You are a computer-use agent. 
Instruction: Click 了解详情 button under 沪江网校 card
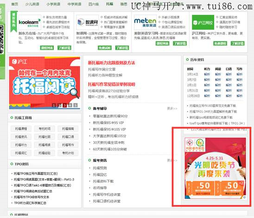click(237, 44)
